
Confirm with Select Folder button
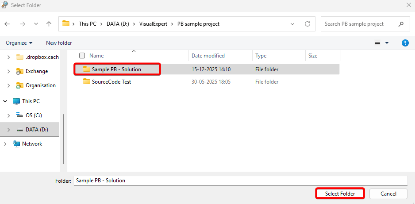[340, 194]
